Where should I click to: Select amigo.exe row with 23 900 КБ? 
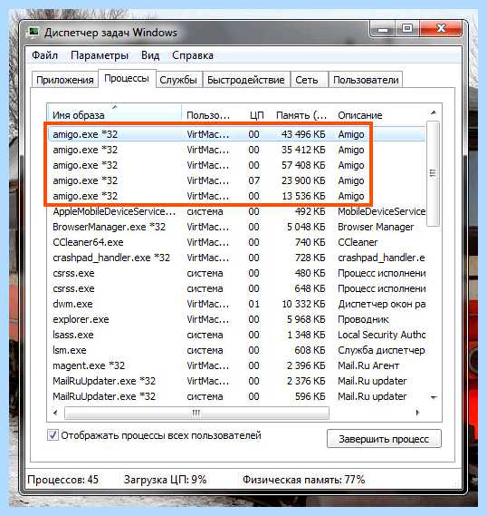coord(237,180)
